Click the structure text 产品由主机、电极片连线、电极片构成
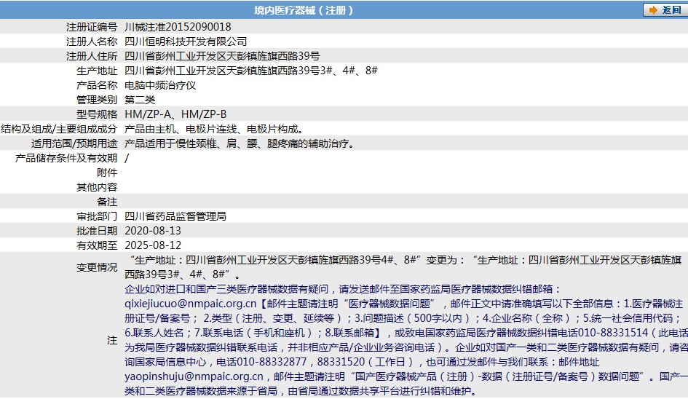688x399 pixels. coord(213,129)
